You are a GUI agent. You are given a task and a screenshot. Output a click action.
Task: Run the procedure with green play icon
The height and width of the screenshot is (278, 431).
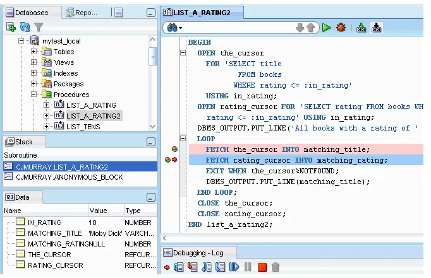click(326, 28)
